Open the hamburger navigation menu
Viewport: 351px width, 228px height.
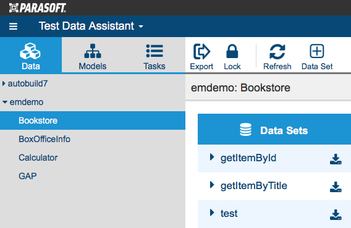tap(13, 27)
